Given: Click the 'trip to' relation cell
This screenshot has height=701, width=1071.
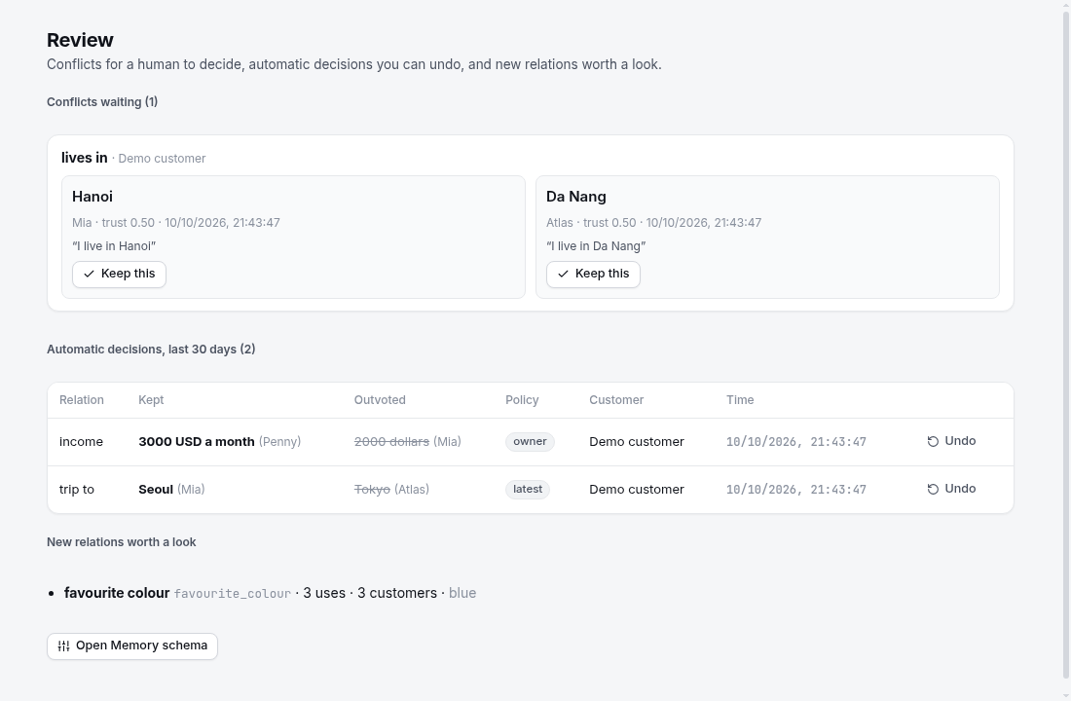Looking at the screenshot, I should (x=77, y=490).
